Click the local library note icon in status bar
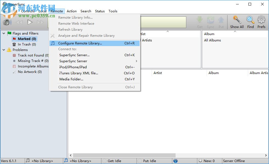Image resolution: width=269 pixels, height=164 pixels. (x=28, y=161)
